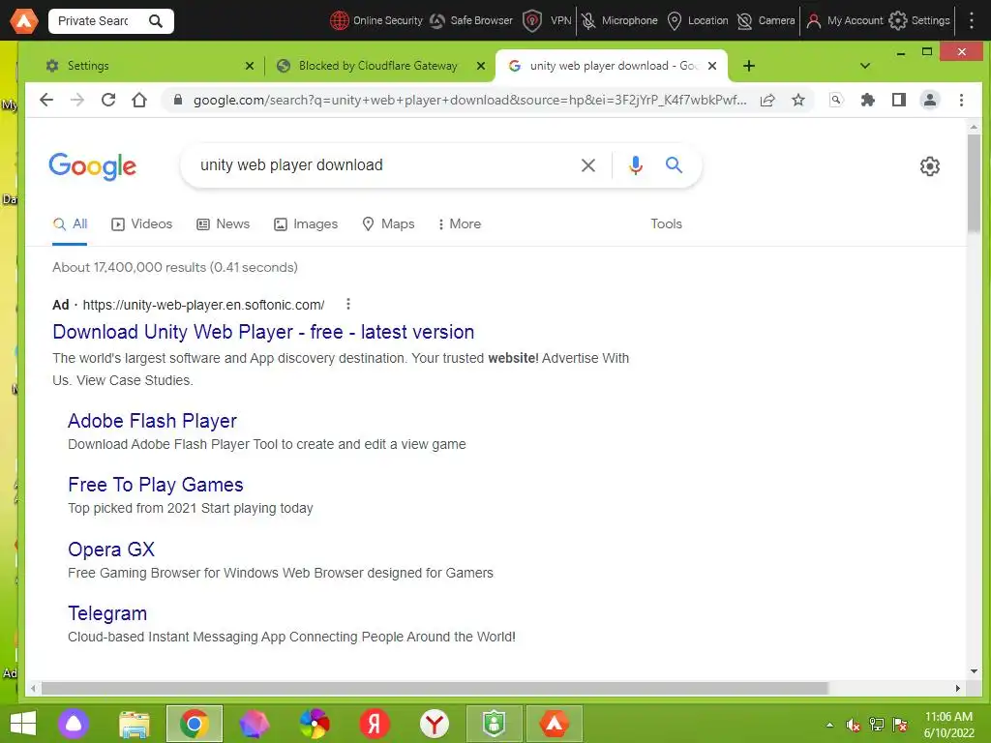Screen dimensions: 991x743
Task: Toggle the VPN shield icon
Action: pyautogui.click(x=532, y=21)
